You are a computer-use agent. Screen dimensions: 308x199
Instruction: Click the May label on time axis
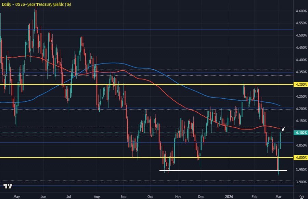pos(17,197)
